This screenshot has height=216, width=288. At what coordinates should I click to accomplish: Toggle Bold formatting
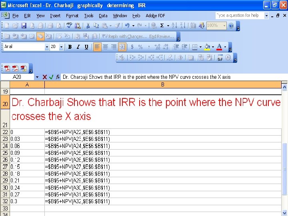(x=70, y=47)
